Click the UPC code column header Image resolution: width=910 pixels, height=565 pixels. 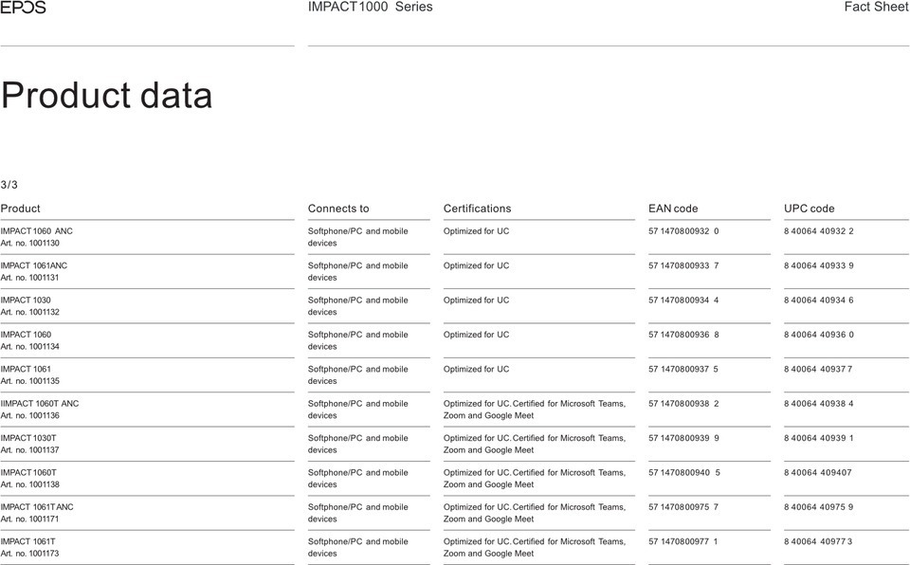coord(809,209)
